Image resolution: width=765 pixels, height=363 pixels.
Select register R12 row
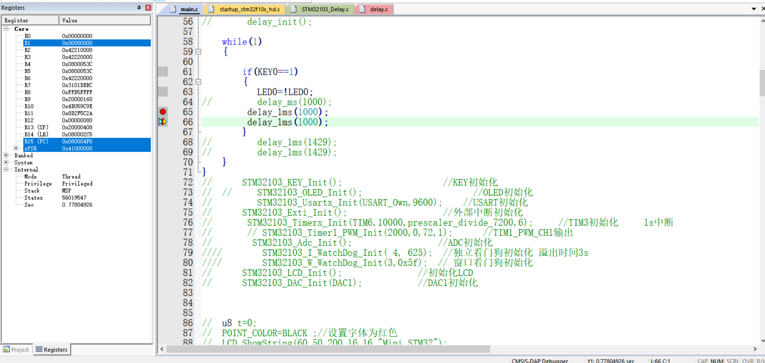pyautogui.click(x=87, y=120)
